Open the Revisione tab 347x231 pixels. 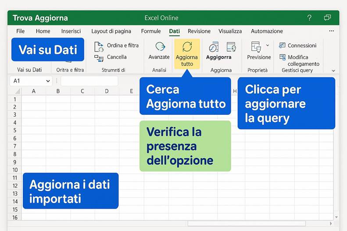coord(199,31)
